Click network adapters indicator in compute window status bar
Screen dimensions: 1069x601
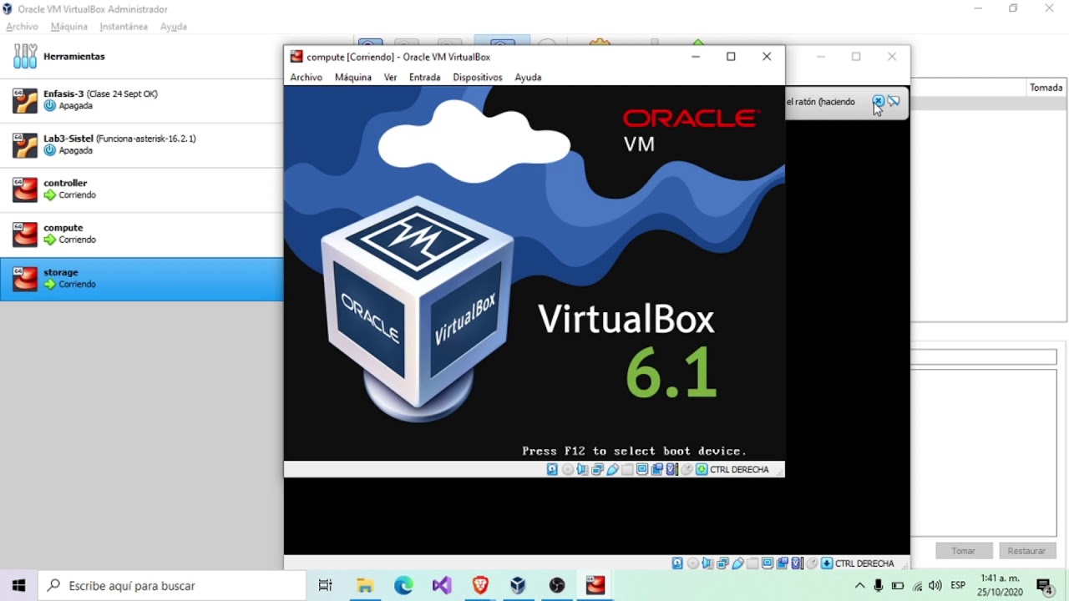tap(597, 469)
